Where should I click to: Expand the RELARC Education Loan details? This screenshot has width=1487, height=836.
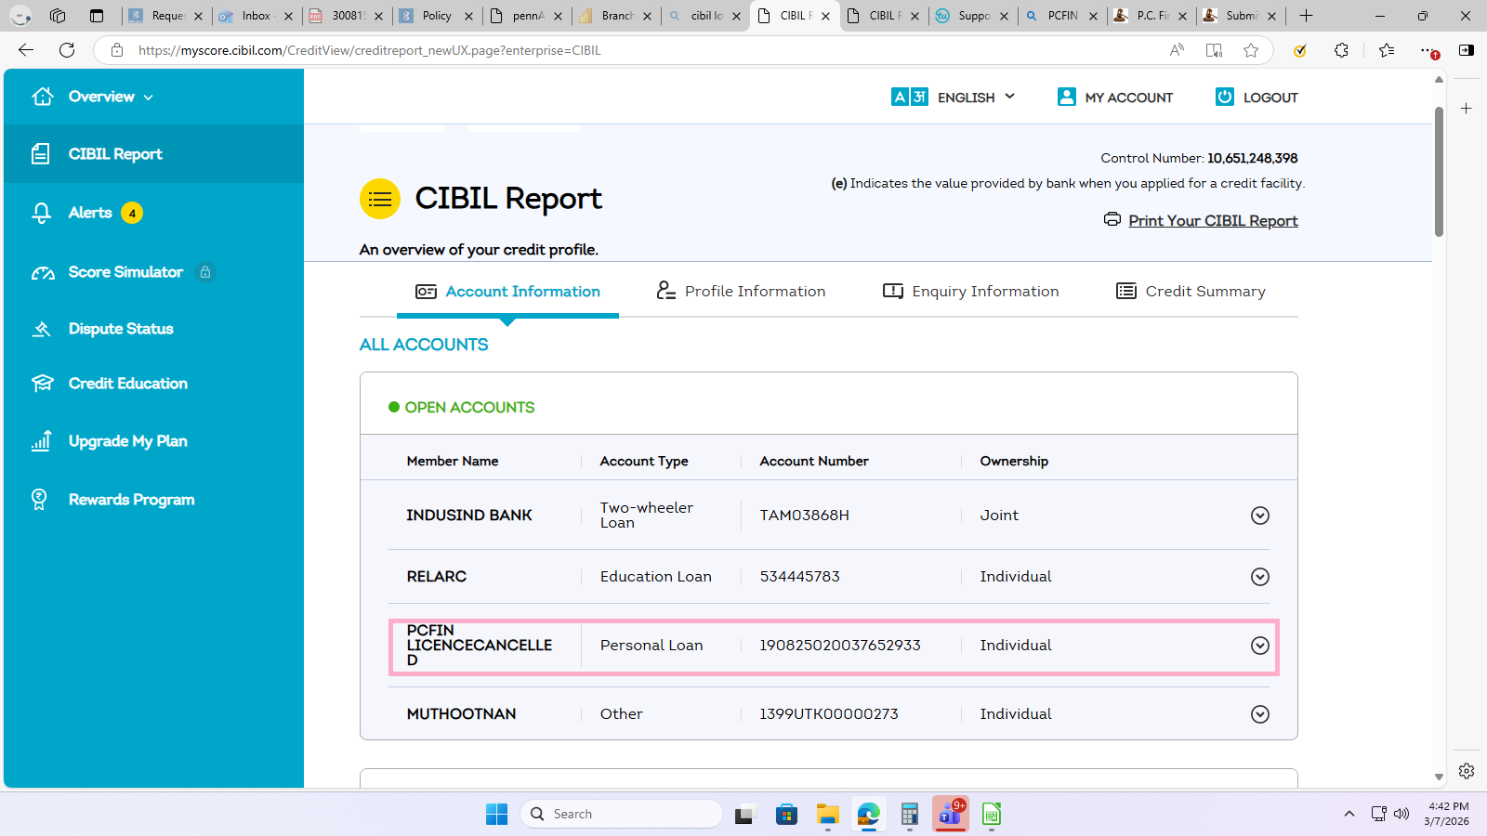click(1259, 577)
